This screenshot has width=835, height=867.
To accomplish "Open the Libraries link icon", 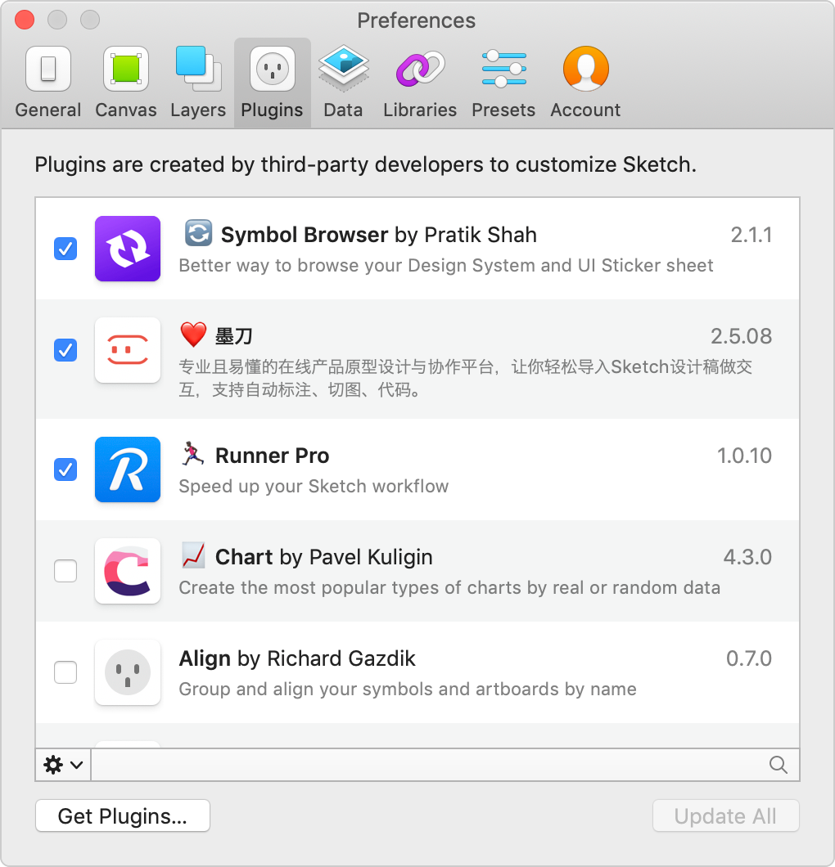I will [420, 69].
